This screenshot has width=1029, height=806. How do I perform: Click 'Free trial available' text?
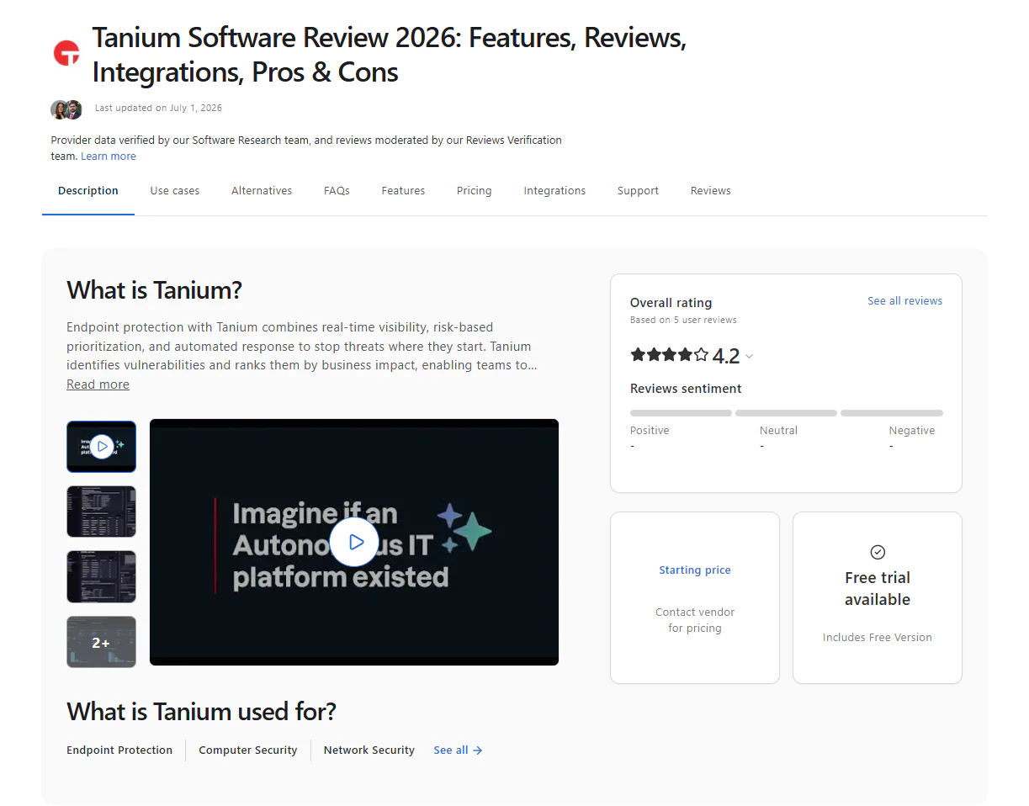tap(878, 589)
